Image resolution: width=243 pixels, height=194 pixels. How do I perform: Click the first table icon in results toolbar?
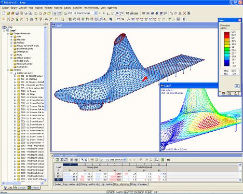click(x=57, y=160)
